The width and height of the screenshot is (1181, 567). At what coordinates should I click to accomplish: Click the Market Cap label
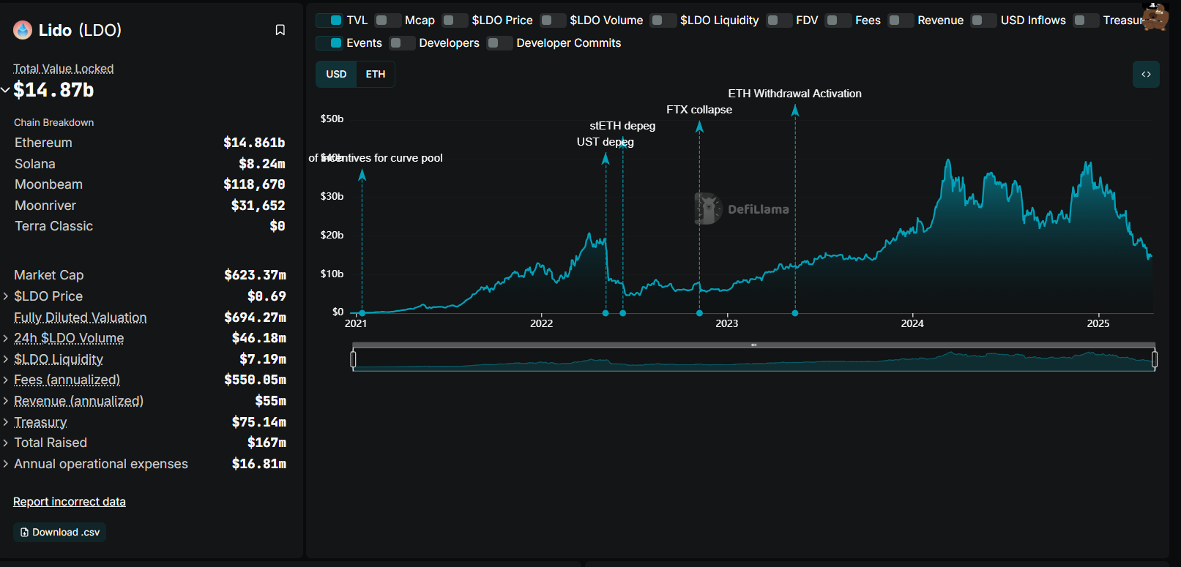(49, 275)
